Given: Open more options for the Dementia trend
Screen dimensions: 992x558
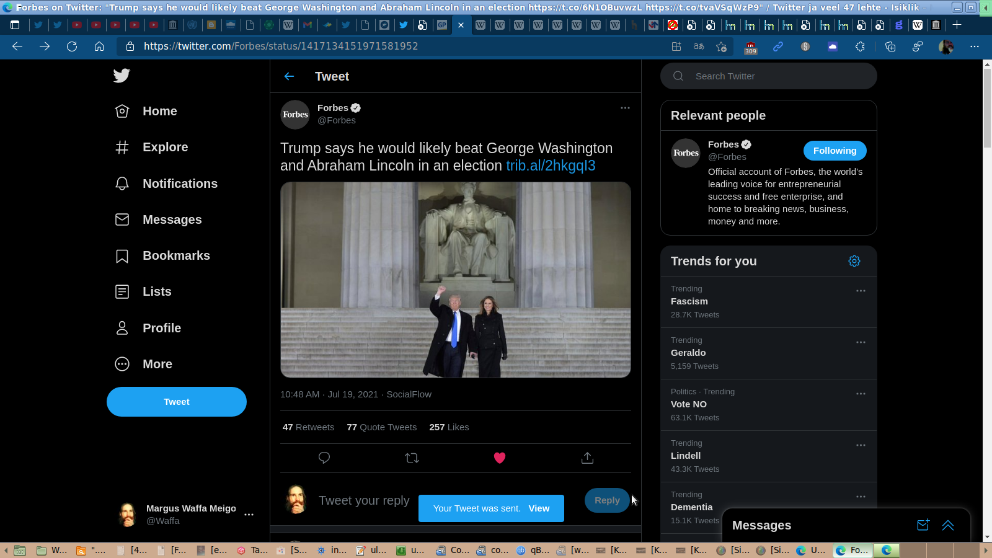Looking at the screenshot, I should [x=861, y=497].
